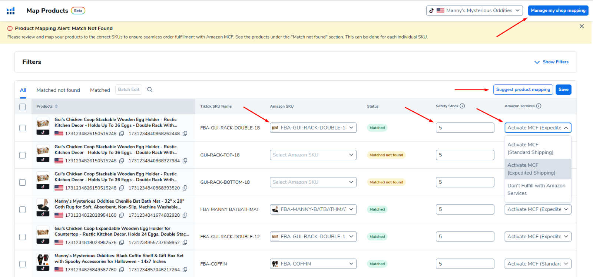Copy ID 1731234841674682928 for Bat Bath Mat
The image size is (593, 277).
click(x=185, y=215)
